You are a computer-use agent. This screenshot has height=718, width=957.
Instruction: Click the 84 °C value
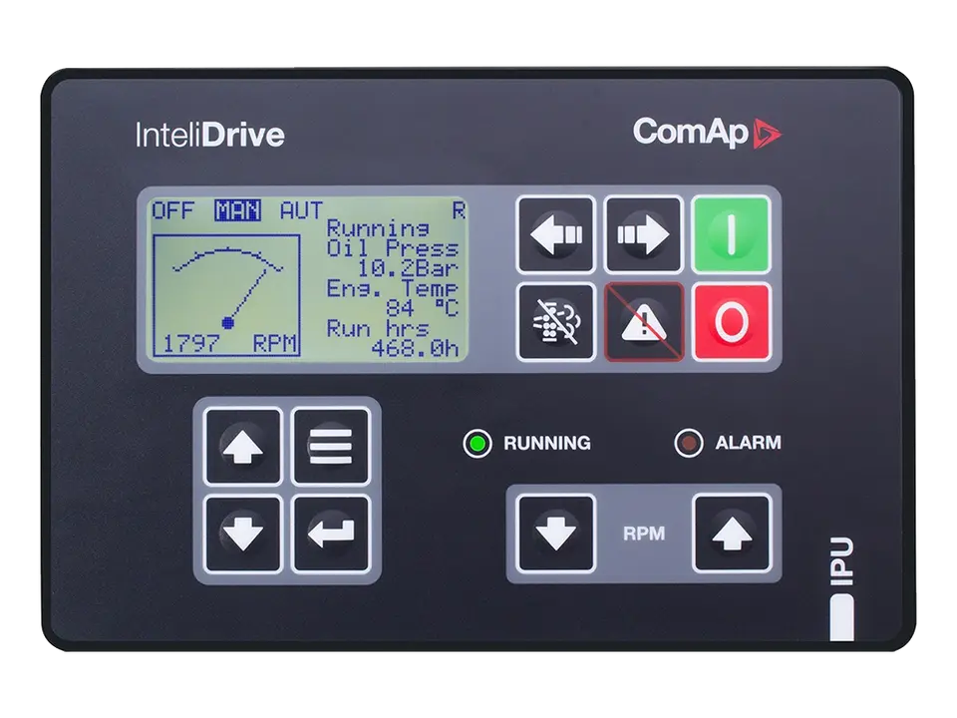[x=423, y=308]
